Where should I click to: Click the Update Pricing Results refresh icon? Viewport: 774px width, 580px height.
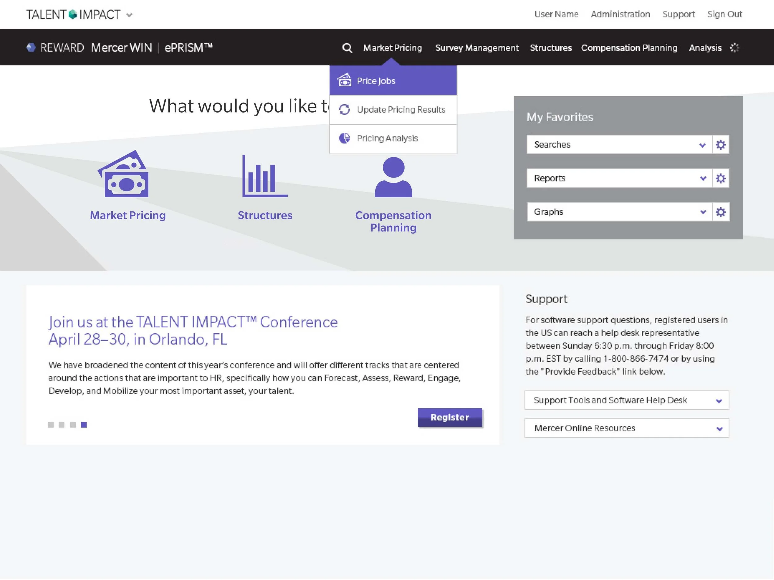point(344,110)
